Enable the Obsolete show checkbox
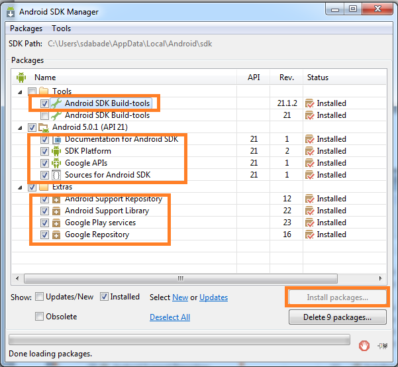Screen dimensions: 398x367 (x=39, y=317)
